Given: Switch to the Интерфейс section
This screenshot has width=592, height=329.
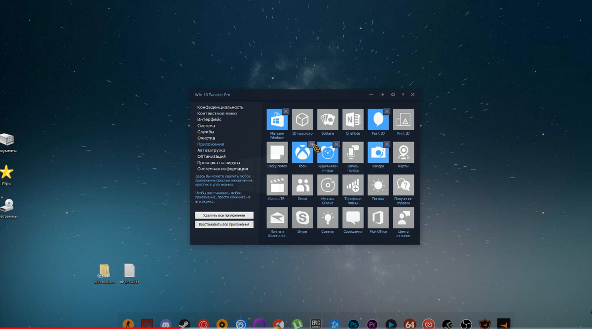Looking at the screenshot, I should pyautogui.click(x=209, y=119).
